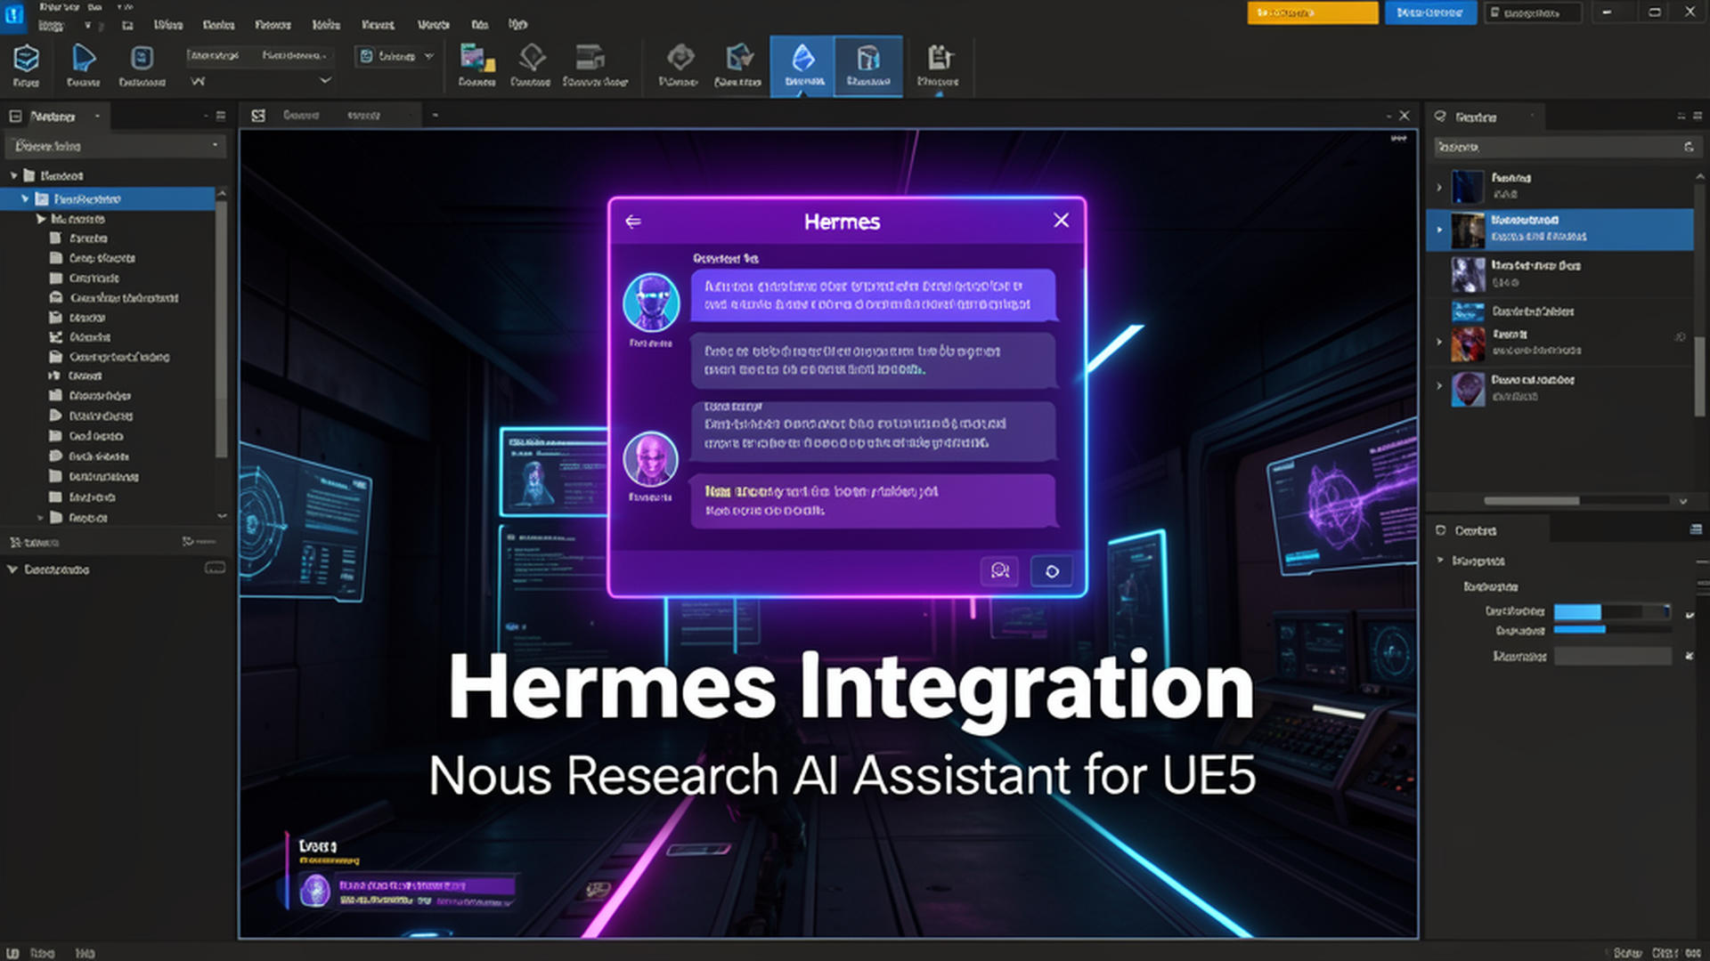Click the white clipboard icon in toolbar
Viewport: 1710px width, 961px height.
(x=939, y=58)
